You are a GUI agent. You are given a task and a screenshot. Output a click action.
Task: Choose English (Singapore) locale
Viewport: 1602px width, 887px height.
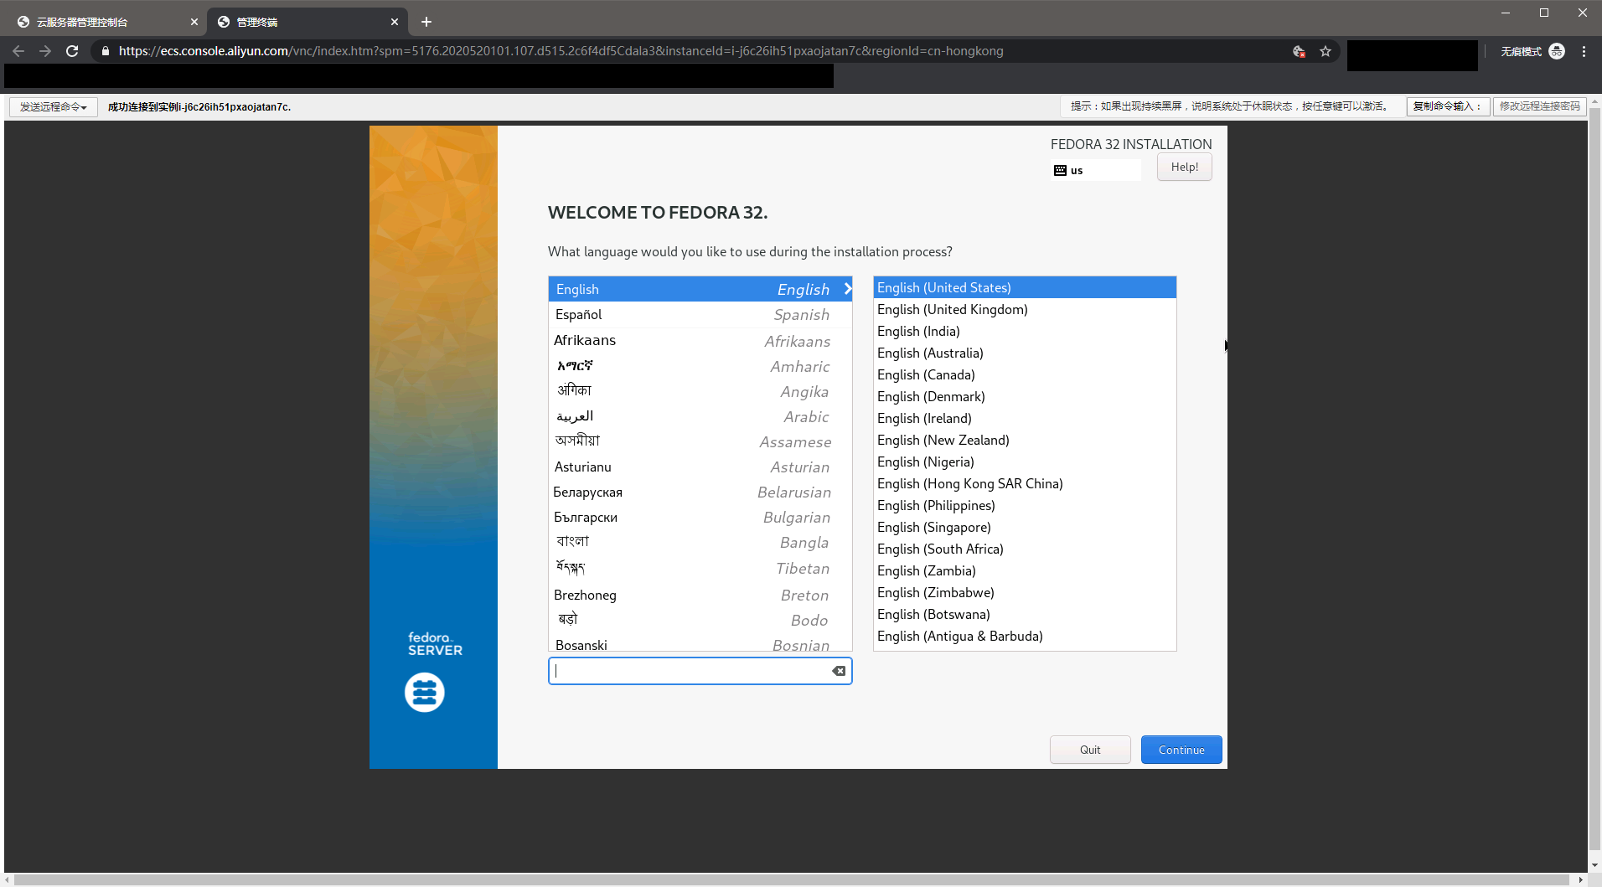tap(1025, 527)
